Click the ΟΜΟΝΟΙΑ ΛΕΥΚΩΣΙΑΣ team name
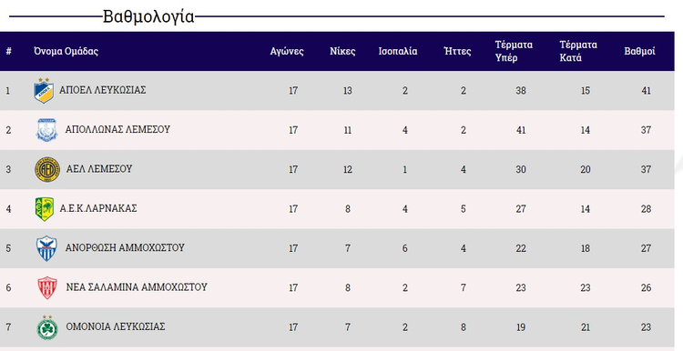This screenshot has height=351, width=683. 115,326
